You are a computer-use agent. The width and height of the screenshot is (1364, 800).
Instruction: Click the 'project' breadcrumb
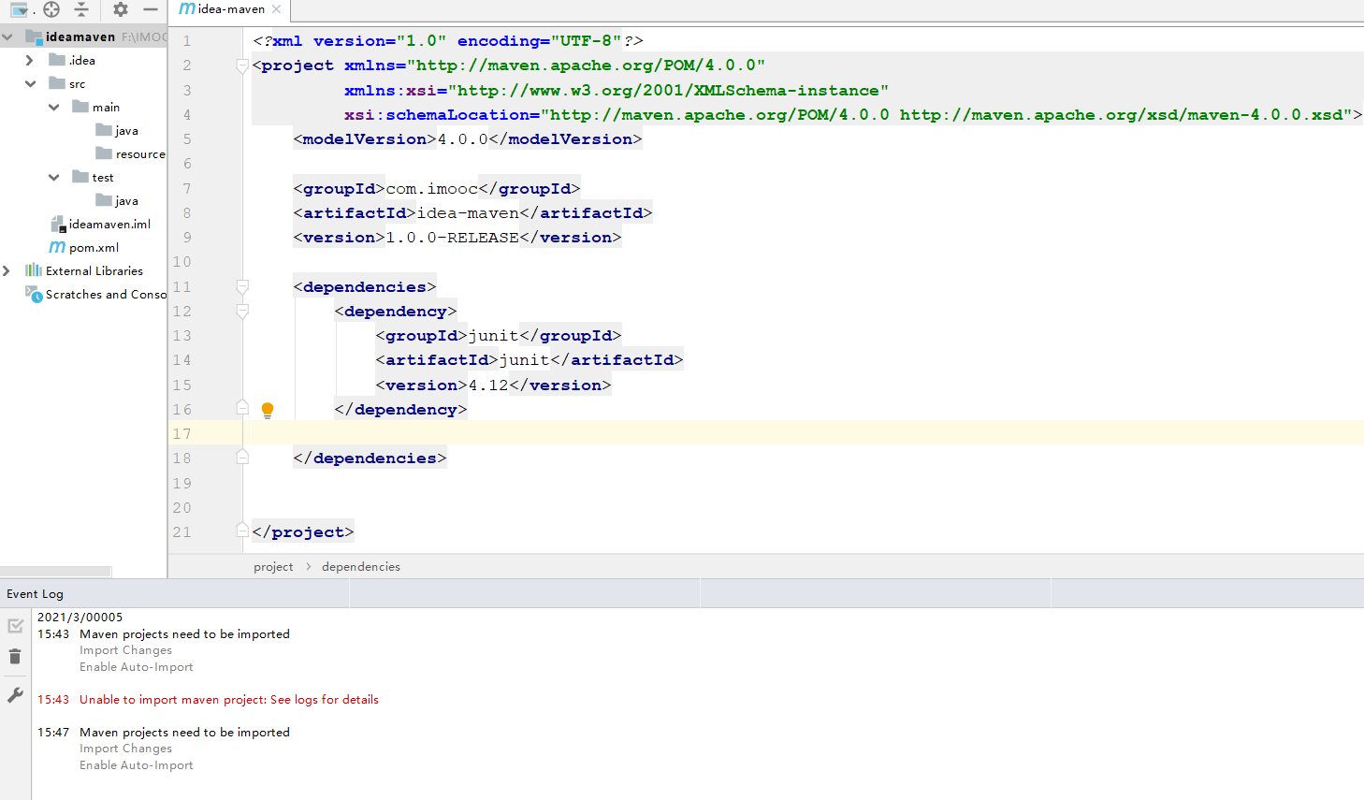273,567
